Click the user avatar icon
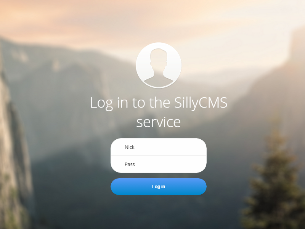The height and width of the screenshot is (229, 305). pos(159,65)
